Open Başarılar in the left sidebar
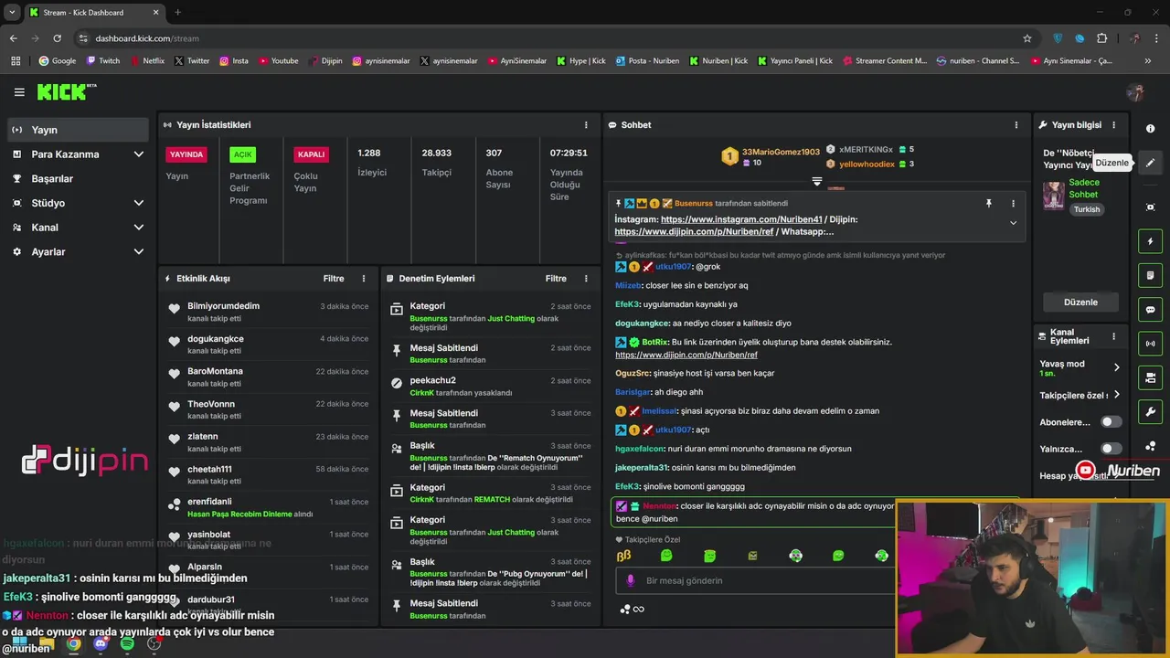1170x658 pixels. [78, 179]
